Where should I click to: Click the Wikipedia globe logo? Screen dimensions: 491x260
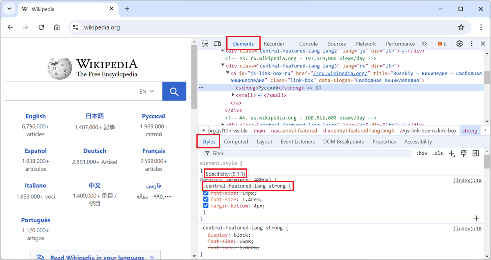coord(60,68)
